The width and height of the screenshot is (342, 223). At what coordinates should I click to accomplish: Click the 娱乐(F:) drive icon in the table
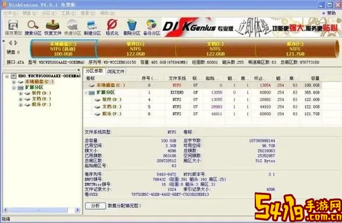97,114
